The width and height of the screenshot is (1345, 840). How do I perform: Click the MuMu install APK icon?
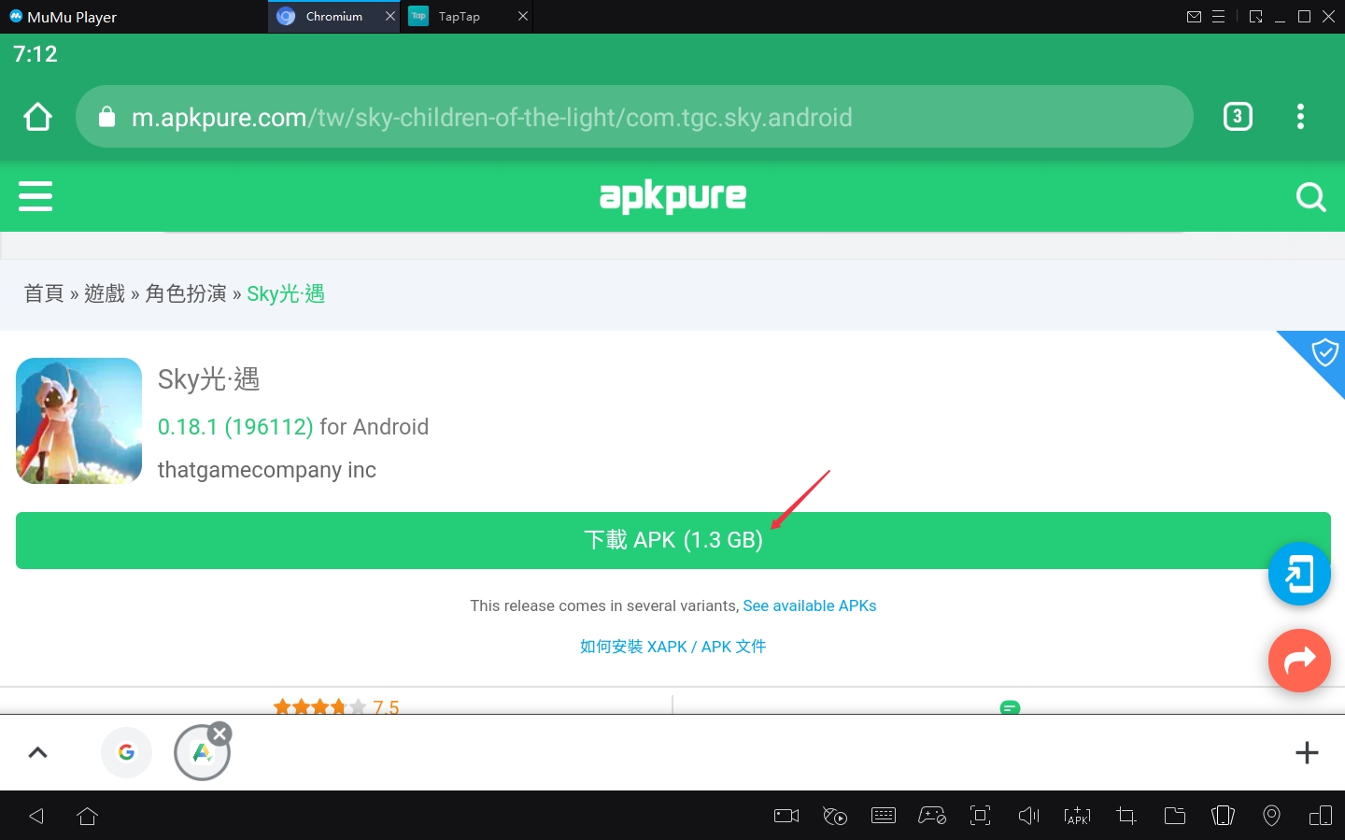pos(1078,816)
